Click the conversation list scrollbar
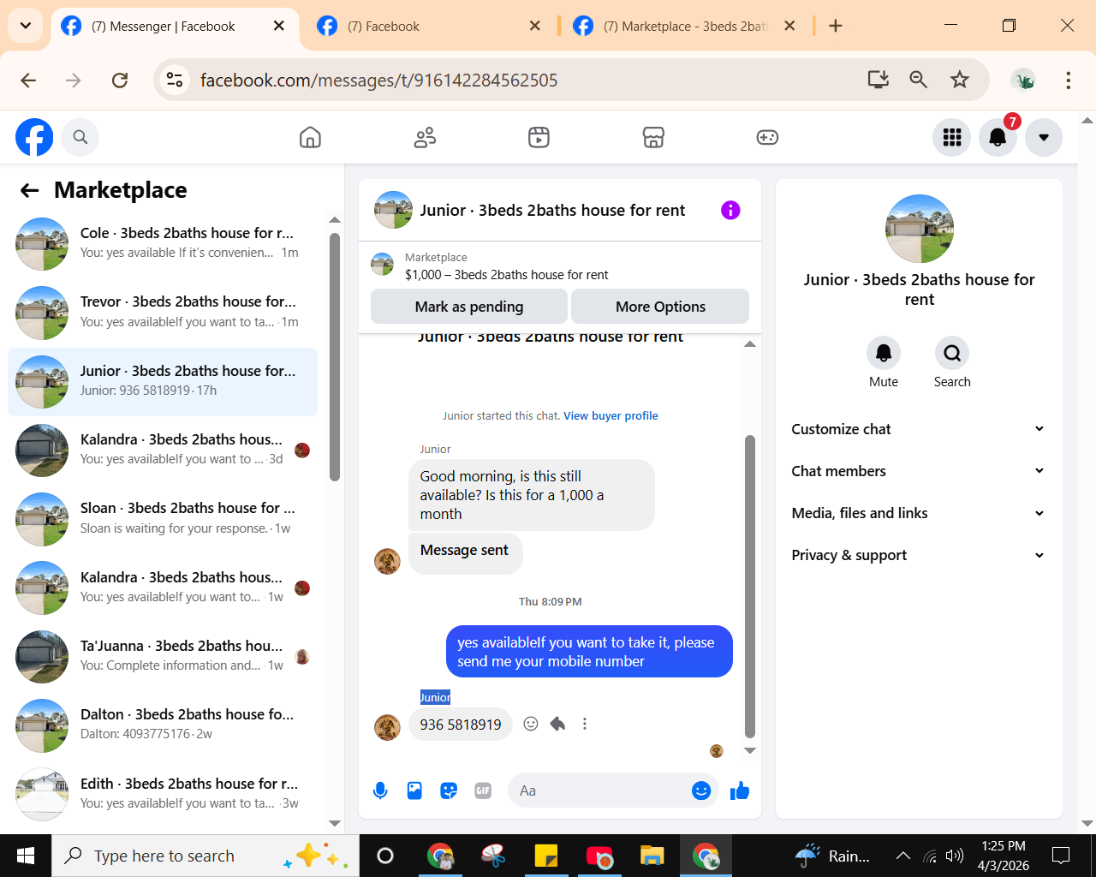Screen dimensions: 1096x877 click(x=335, y=356)
